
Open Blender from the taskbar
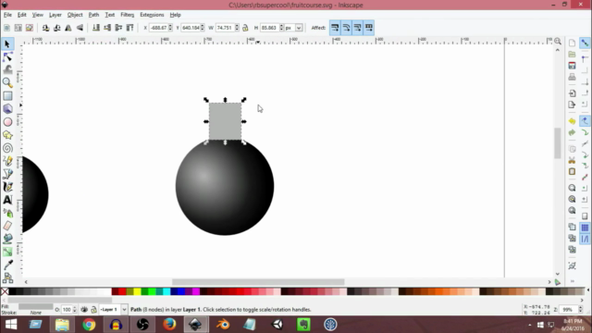[x=223, y=325]
